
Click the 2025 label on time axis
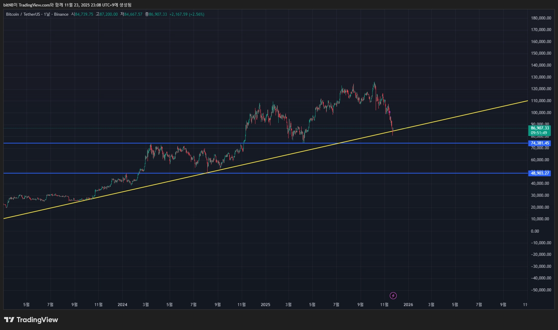tap(265, 305)
